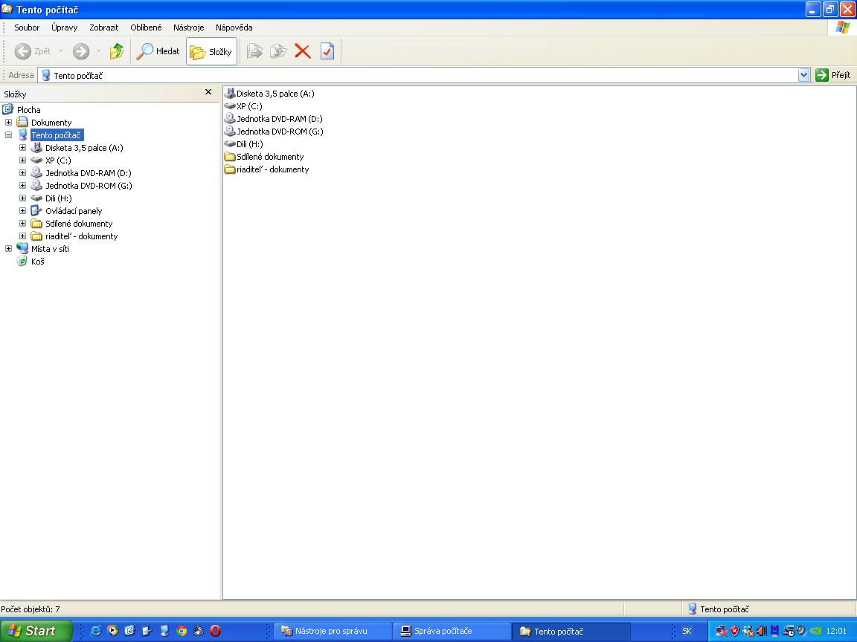Click Sdílené dokumenty folder icon in right pane
The height and width of the screenshot is (642, 857).
[x=230, y=157]
